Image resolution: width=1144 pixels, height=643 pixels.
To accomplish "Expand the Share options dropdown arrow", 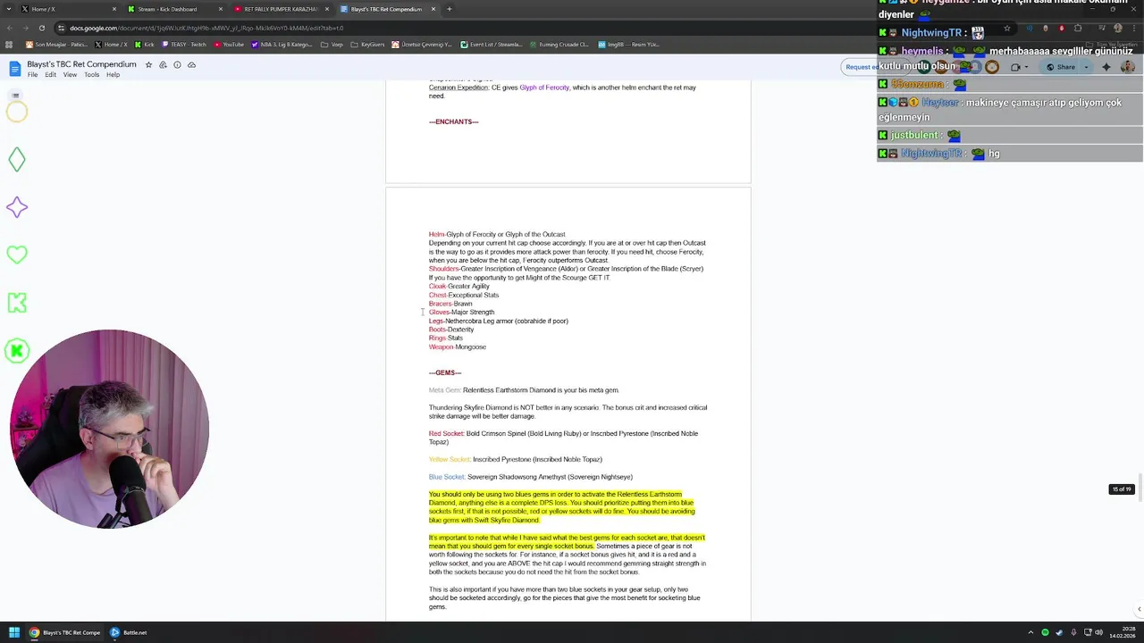I will coord(1086,67).
